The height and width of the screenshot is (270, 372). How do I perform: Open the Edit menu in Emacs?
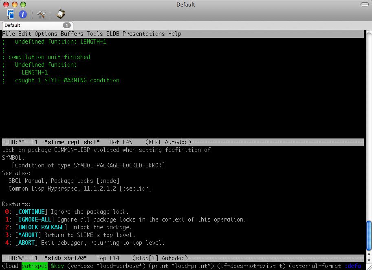[25, 34]
